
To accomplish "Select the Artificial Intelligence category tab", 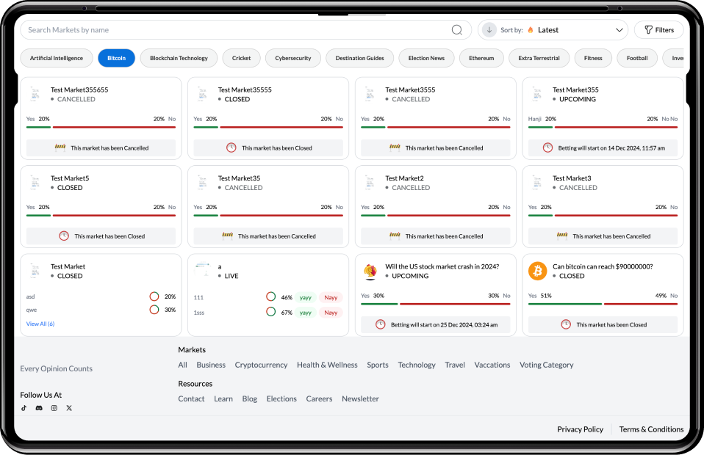I will click(57, 58).
